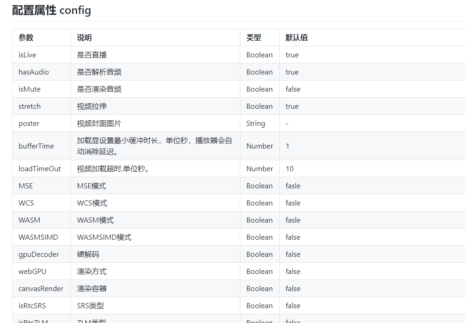This screenshot has height=323, width=465.
Task: Click the 配置属性 config heading
Action: click(x=51, y=10)
